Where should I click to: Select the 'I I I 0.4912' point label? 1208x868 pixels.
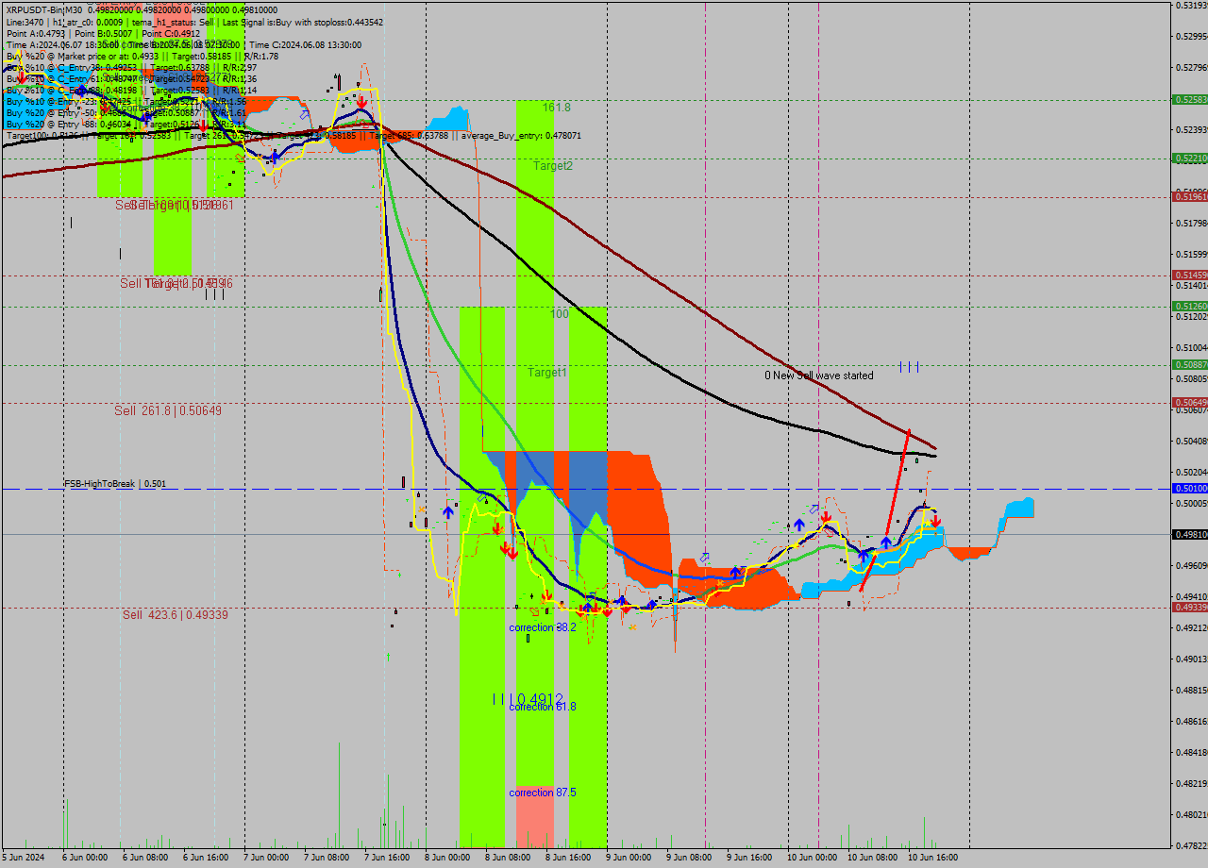528,699
